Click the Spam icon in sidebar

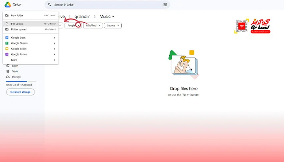point(8,66)
